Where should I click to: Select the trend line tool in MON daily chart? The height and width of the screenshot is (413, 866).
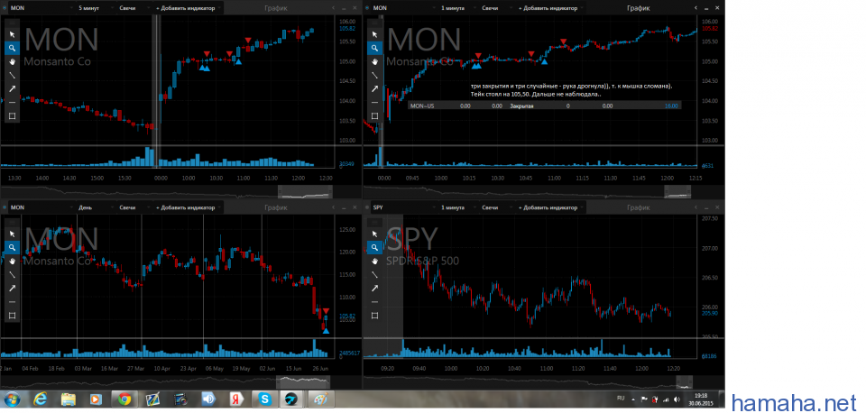12,274
